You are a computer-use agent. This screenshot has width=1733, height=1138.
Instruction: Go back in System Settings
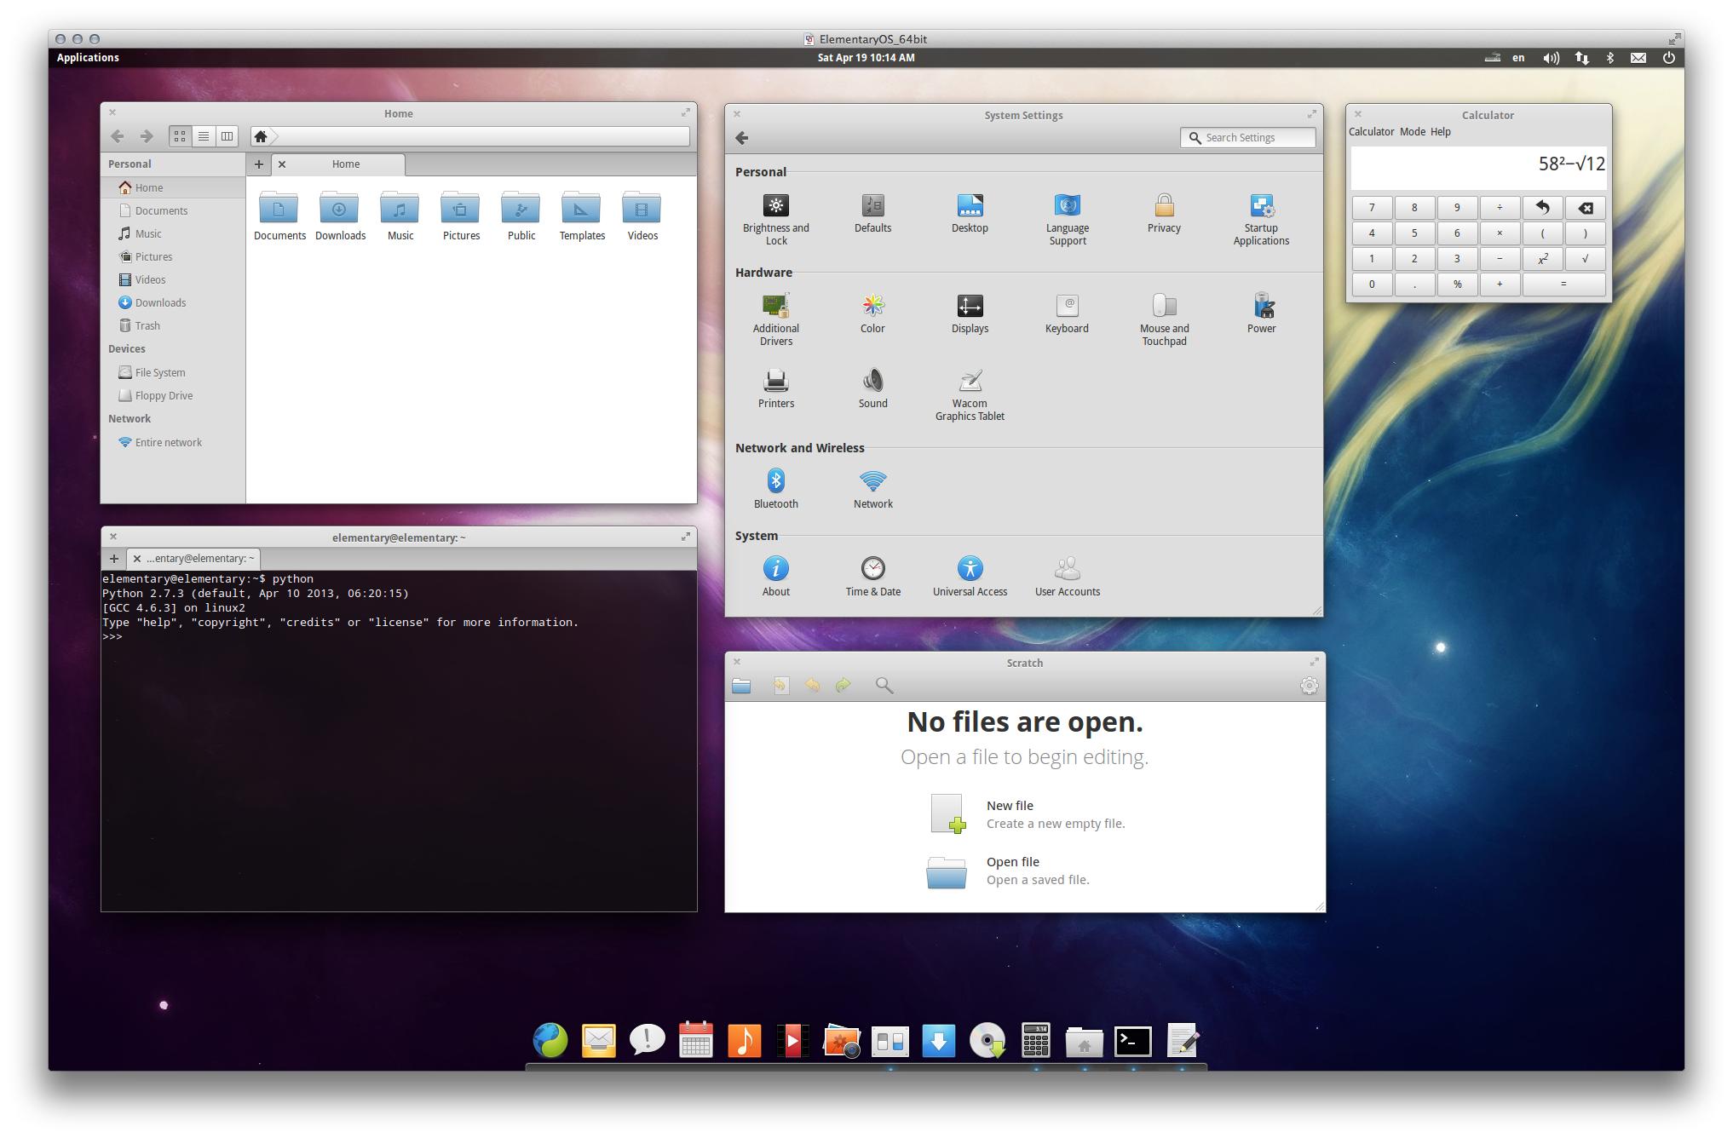click(742, 138)
